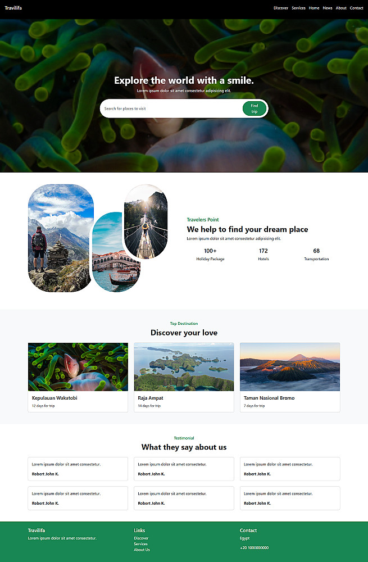
Task: Open the Discover nav menu item
Action: click(281, 8)
